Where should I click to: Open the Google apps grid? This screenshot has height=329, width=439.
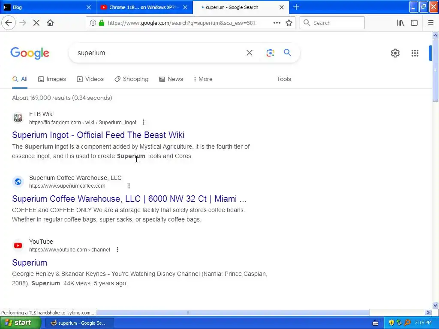[415, 53]
